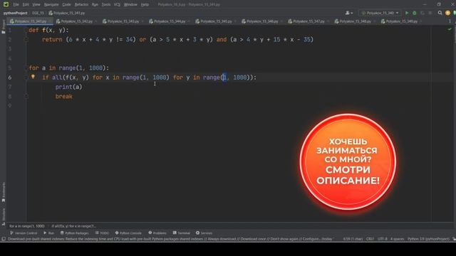
Task: Open the Polyakov_15_340 run configuration dropdown
Action: pos(380,13)
